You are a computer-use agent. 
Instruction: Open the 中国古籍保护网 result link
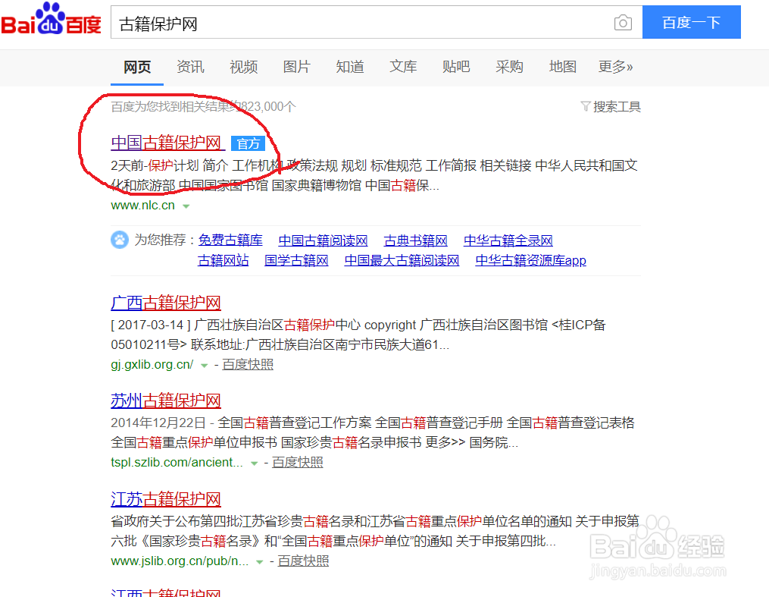coord(167,143)
